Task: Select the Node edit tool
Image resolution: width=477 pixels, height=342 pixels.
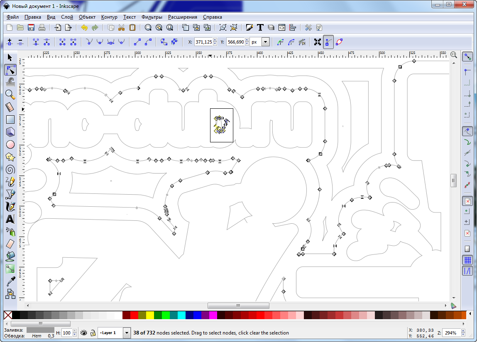Action: (x=10, y=70)
